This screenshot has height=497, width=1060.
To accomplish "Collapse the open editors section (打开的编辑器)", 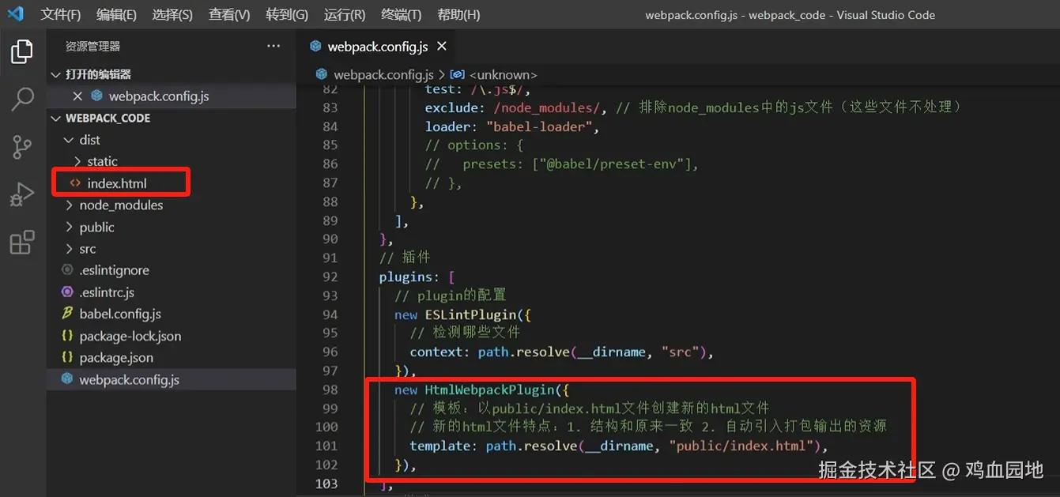I will (55, 74).
